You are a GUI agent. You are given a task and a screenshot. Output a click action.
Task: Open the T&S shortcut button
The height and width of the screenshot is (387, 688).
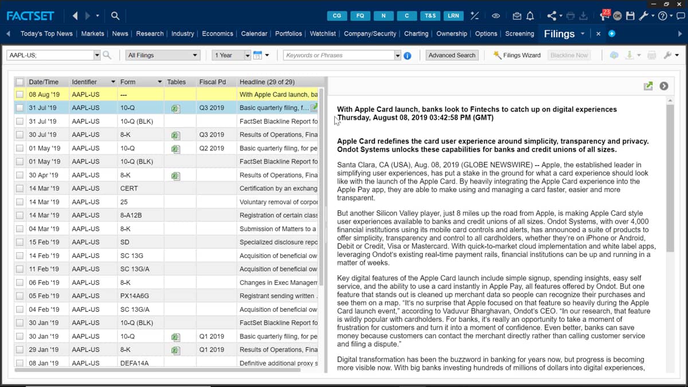(x=430, y=15)
